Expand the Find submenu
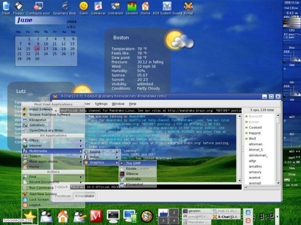Screen dimensions: 301x225 [x=53, y=177]
